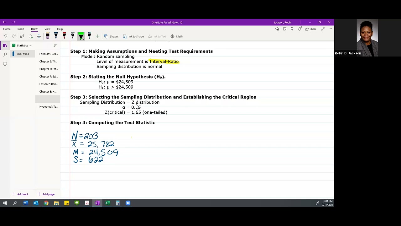Open the Help tab
Image resolution: width=401 pixels, height=226 pixels.
(60, 29)
